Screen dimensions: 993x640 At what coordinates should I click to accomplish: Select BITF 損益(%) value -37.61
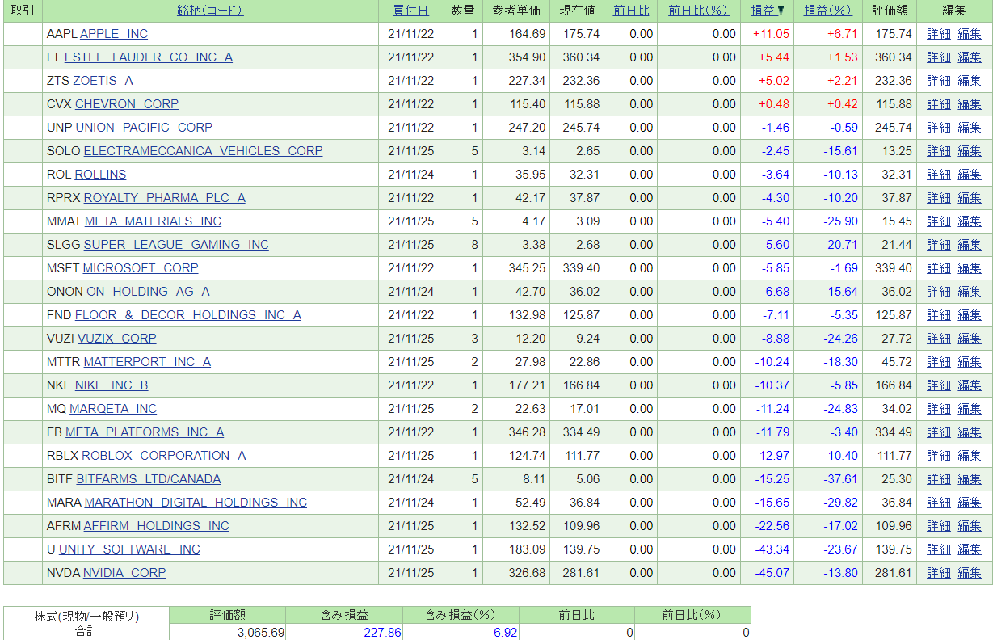[841, 479]
